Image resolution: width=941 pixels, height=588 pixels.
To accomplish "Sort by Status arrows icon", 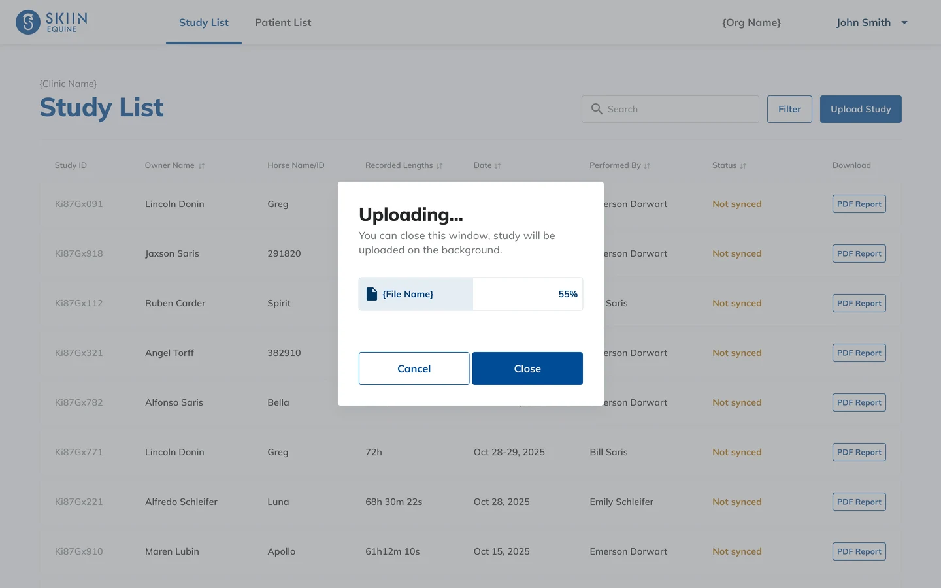I will tap(743, 166).
